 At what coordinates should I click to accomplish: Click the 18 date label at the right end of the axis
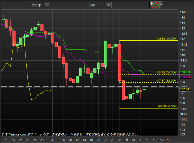coord(169,140)
